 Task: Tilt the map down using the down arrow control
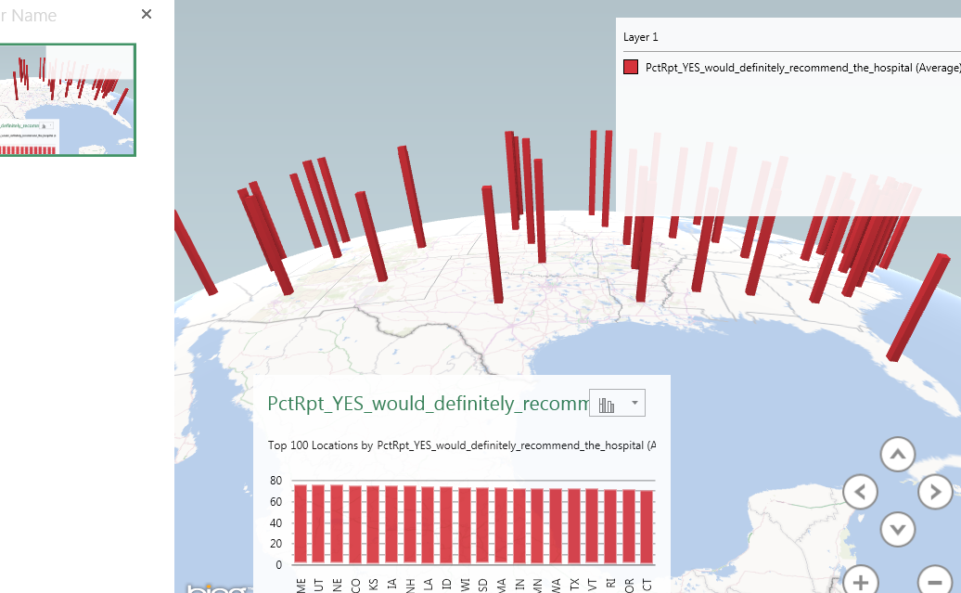coord(897,529)
